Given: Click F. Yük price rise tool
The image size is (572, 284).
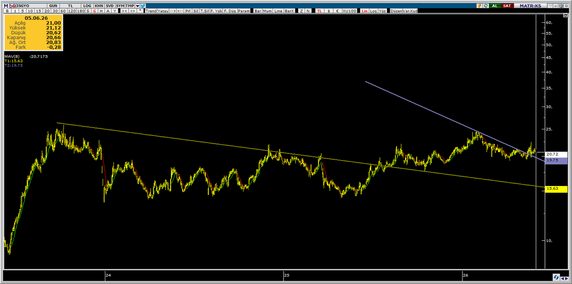Looking at the screenshot, I should pos(216,11).
